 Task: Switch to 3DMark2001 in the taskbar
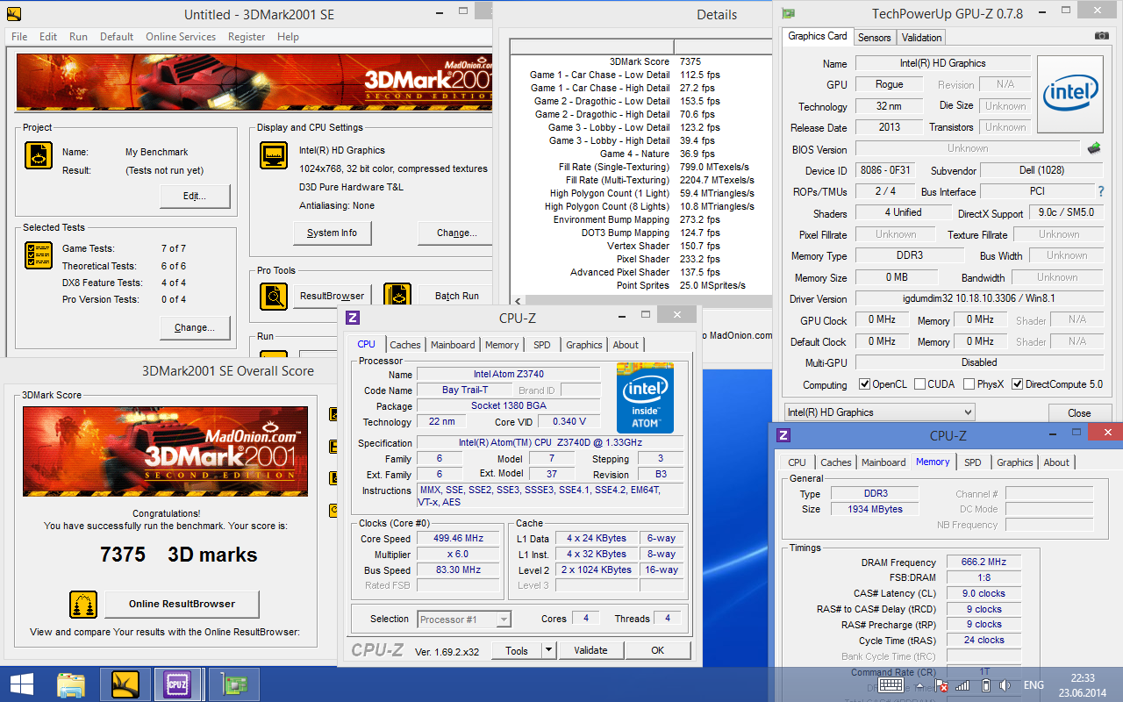[x=125, y=684]
